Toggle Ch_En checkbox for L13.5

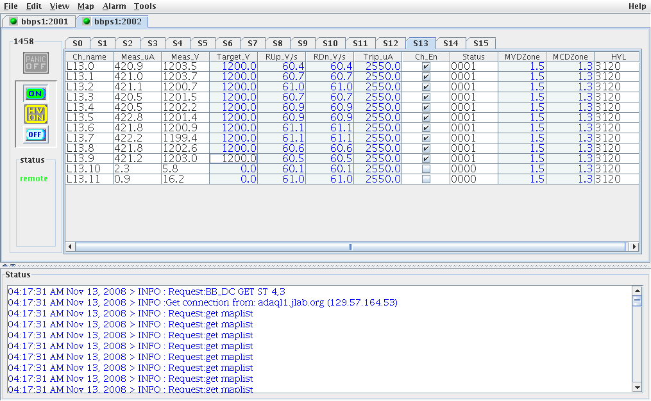[x=426, y=118]
